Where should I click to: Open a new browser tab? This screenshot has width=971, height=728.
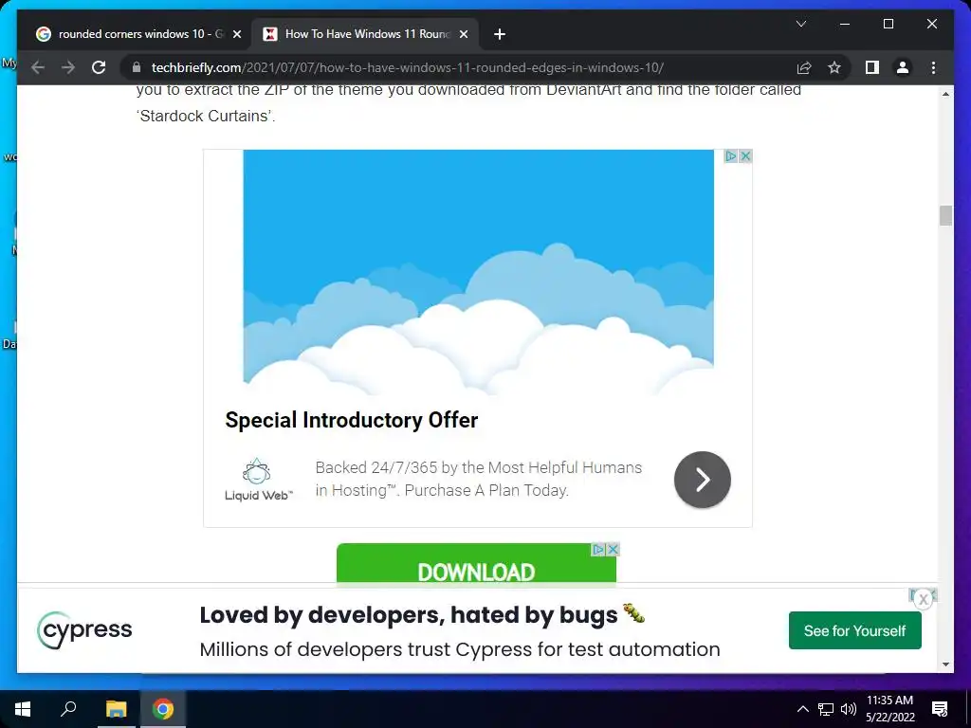500,34
